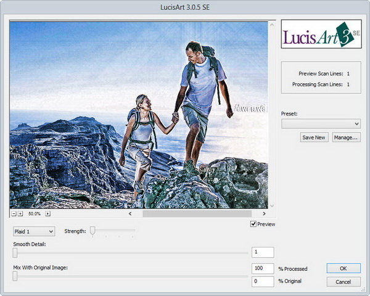Click the Smooth Detail slider handle
This screenshot has height=296, width=370.
click(15, 252)
